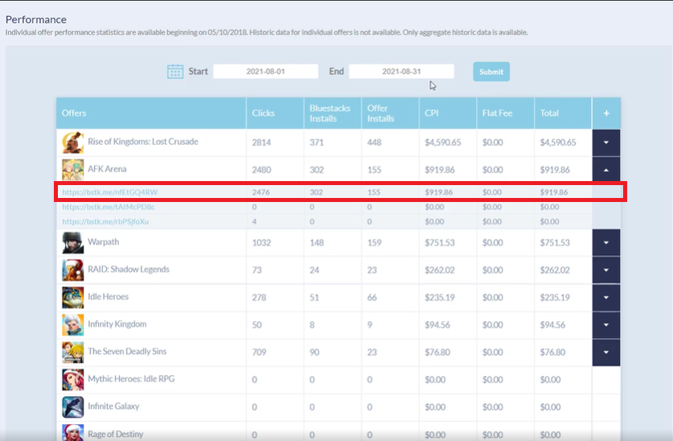The width and height of the screenshot is (673, 441).
Task: Click the Rise of Kingdoms game icon
Action: pos(73,142)
